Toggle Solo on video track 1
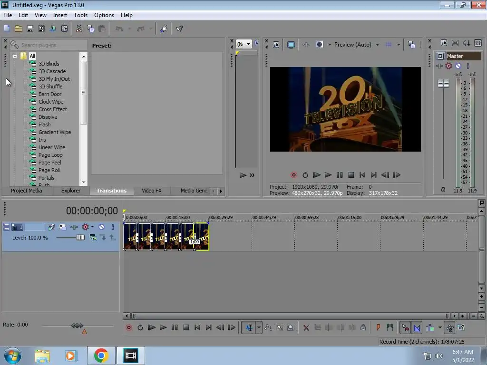This screenshot has width=487, height=365. pos(113,227)
